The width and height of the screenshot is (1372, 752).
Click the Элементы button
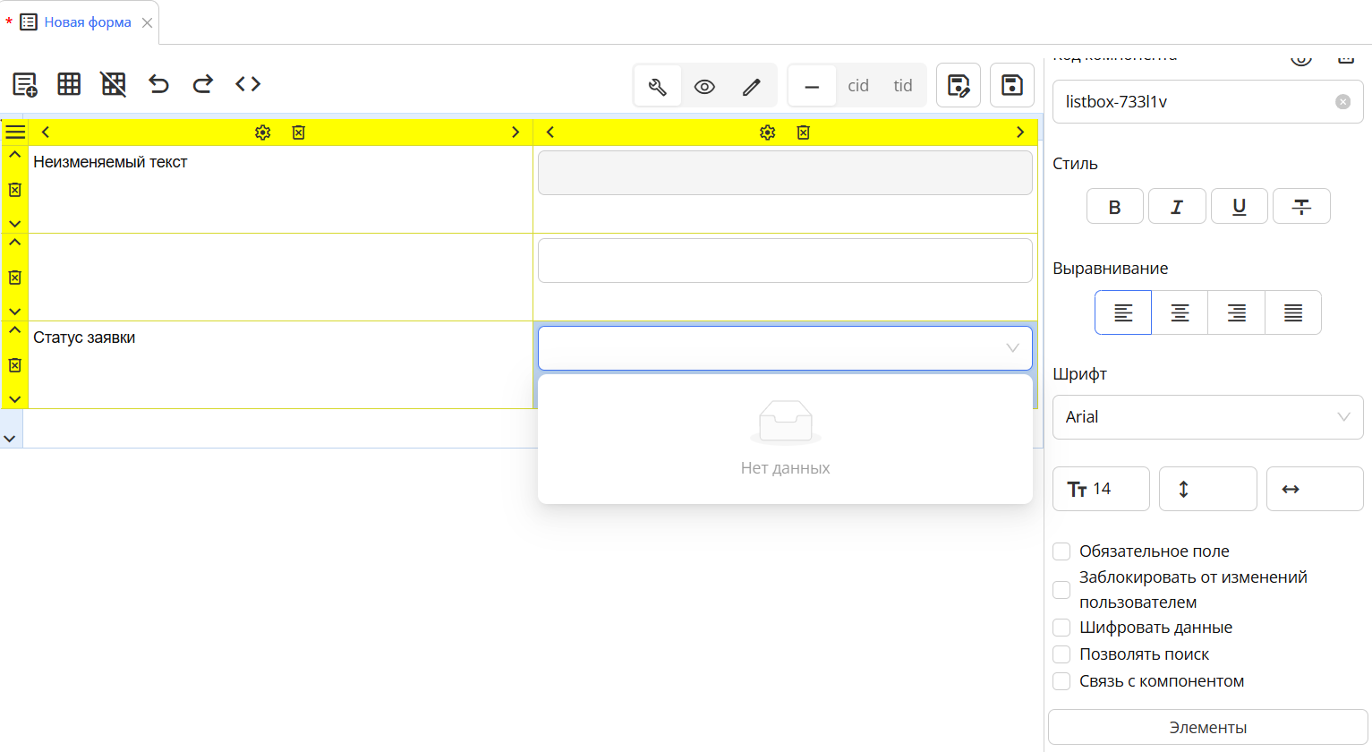(1207, 727)
